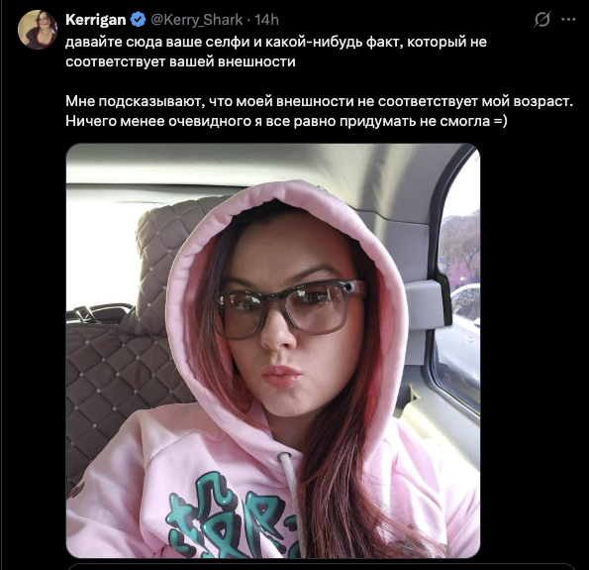The image size is (589, 570).
Task: Visit the @Kerry_Shark handle link
Action: (196, 20)
